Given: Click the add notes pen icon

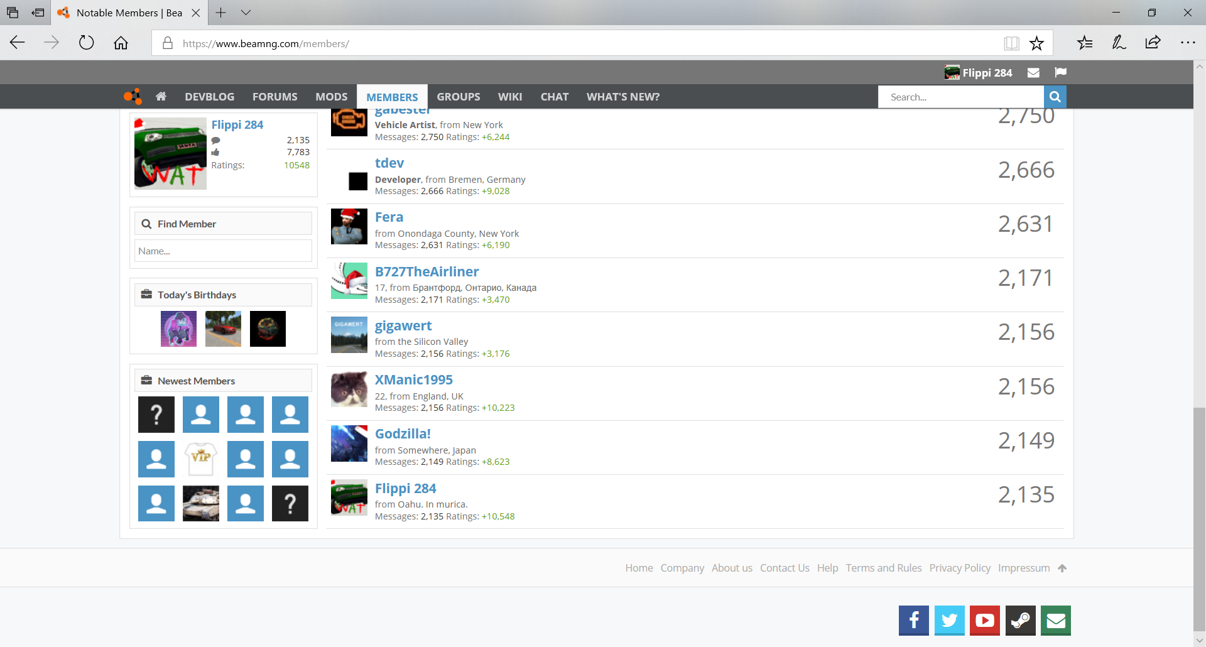Looking at the screenshot, I should pyautogui.click(x=1119, y=43).
